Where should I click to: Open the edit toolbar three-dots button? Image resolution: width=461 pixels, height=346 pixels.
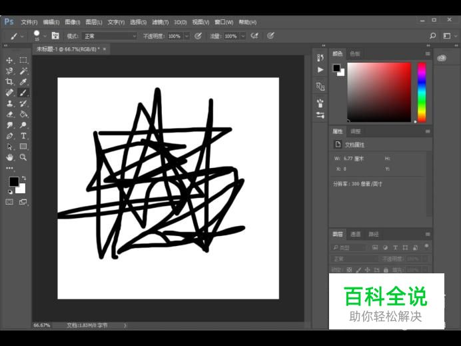click(x=9, y=168)
